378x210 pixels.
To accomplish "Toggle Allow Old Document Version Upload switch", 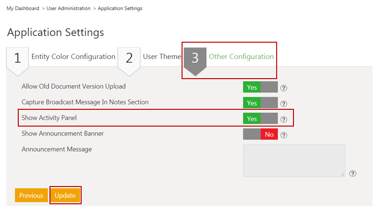I will click(260, 87).
